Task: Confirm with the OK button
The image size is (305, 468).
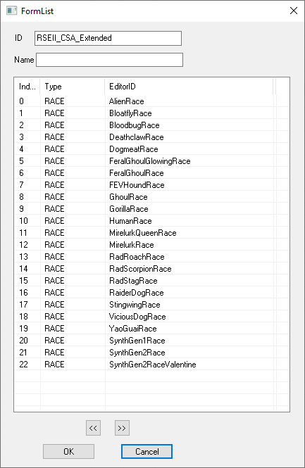Action: 69,451
